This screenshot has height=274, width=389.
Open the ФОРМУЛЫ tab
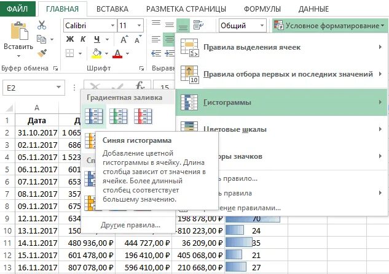[x=262, y=9]
